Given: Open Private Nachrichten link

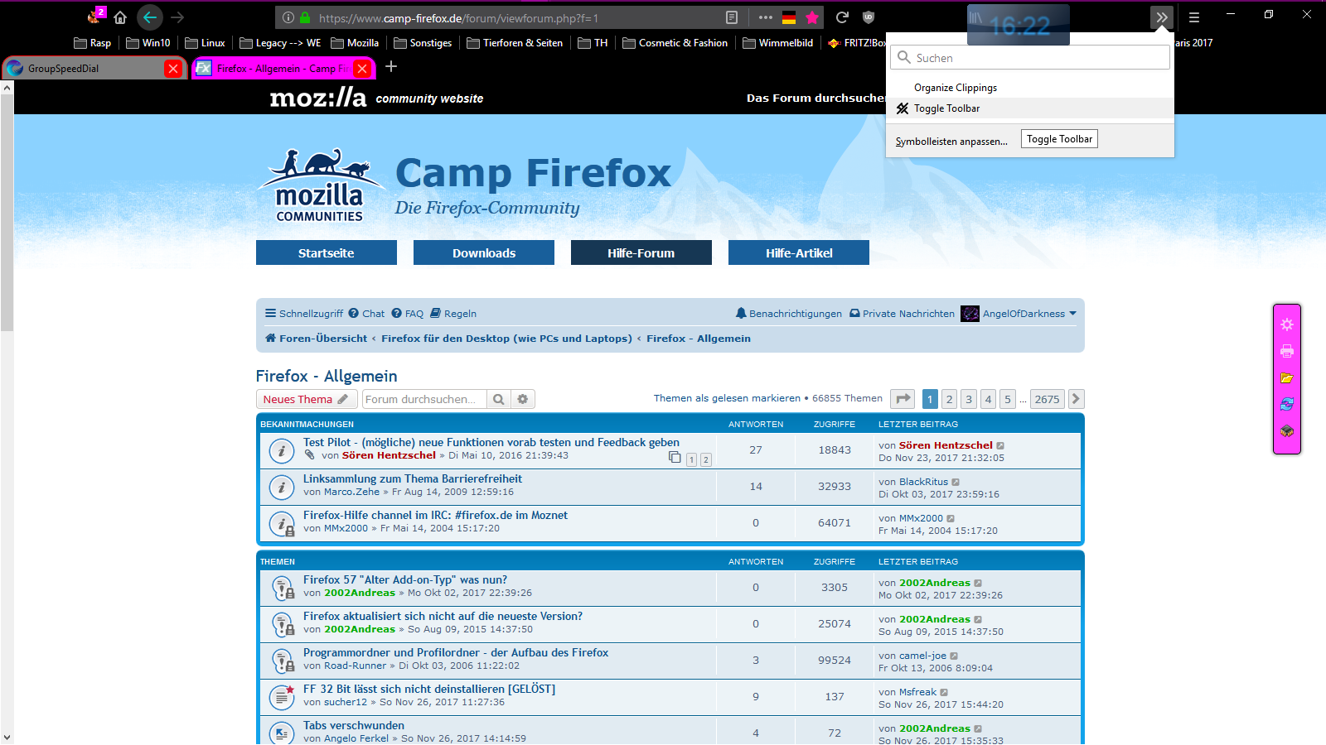Looking at the screenshot, I should coord(903,314).
